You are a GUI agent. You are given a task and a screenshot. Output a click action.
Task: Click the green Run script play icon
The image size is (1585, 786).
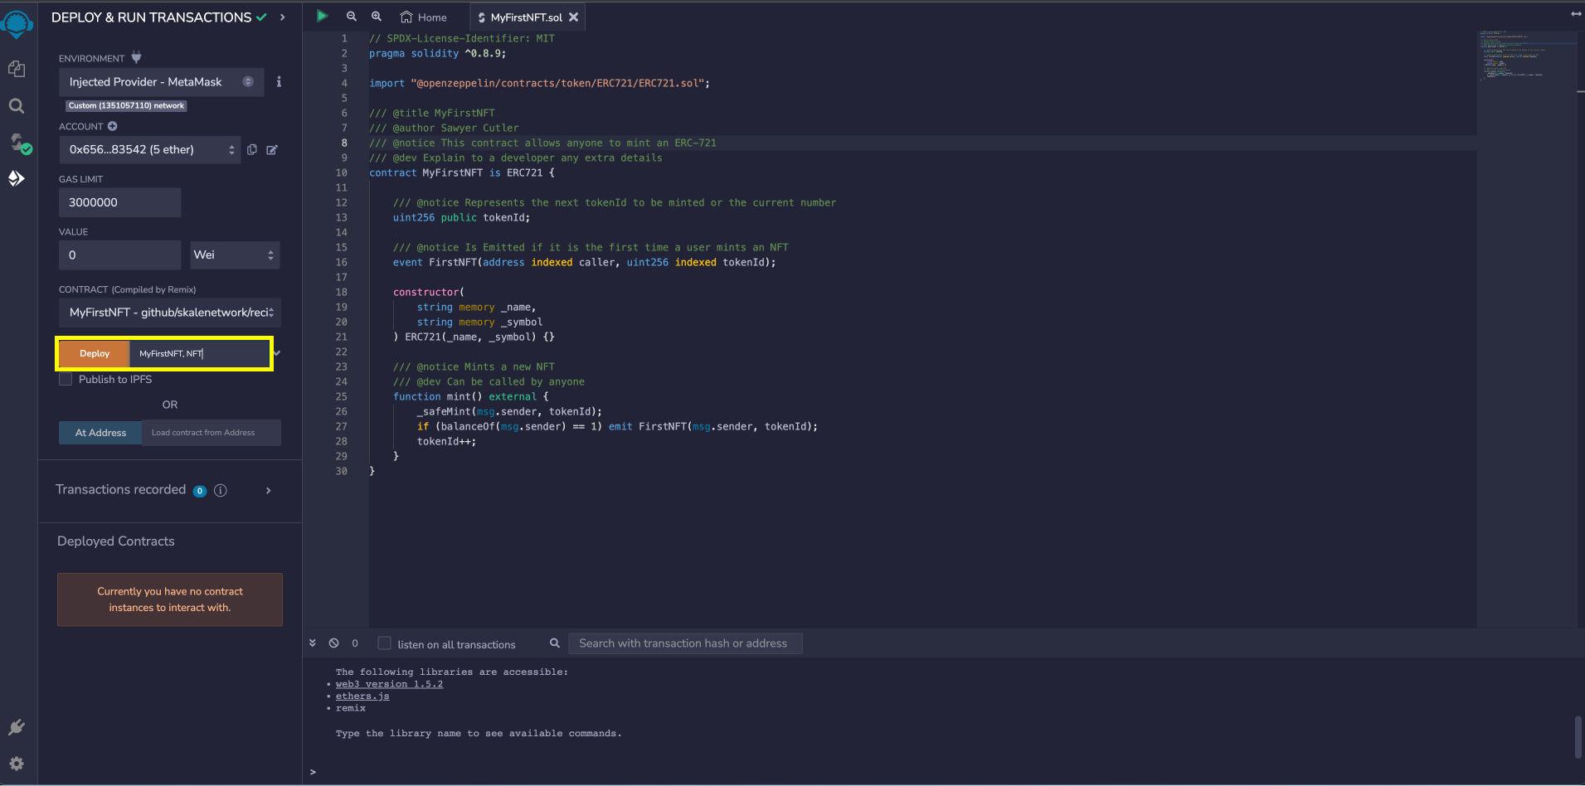[x=322, y=16]
